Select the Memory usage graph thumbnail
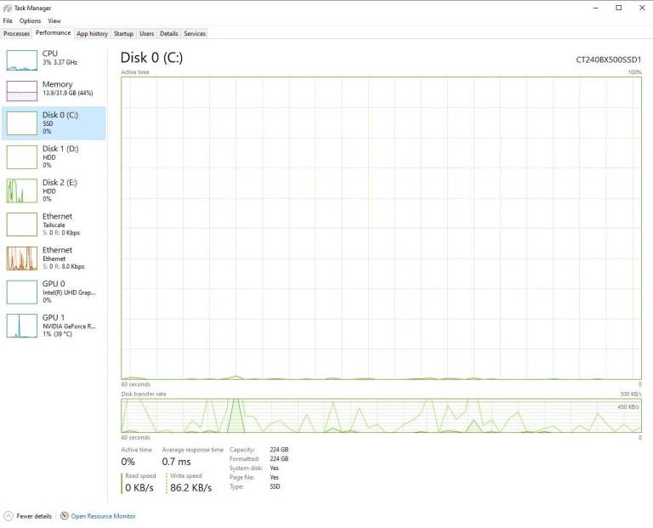653x528 pixels. click(x=21, y=90)
